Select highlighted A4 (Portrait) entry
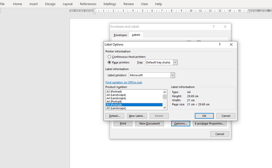Viewport: 272px width, 168px height. 134,105
